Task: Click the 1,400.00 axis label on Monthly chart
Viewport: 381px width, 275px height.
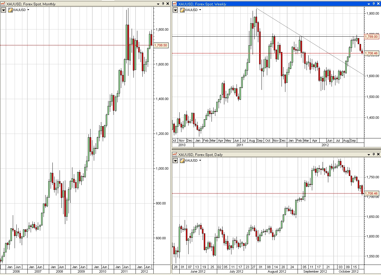Action: pyautogui.click(x=162, y=99)
